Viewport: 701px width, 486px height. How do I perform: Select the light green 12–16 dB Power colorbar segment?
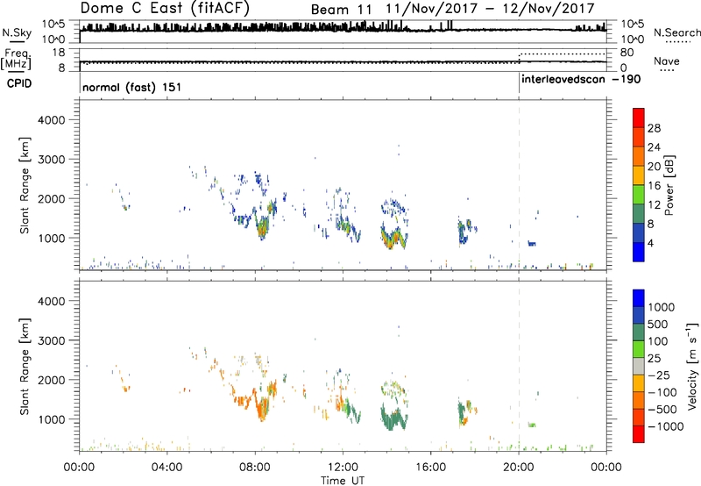tap(639, 194)
